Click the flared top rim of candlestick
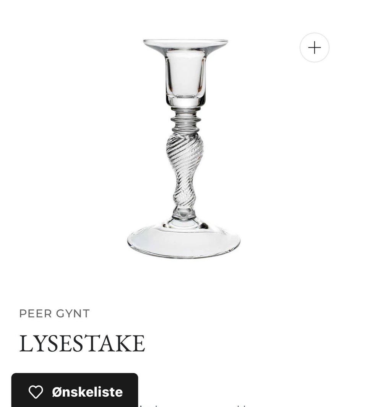 pos(185,45)
